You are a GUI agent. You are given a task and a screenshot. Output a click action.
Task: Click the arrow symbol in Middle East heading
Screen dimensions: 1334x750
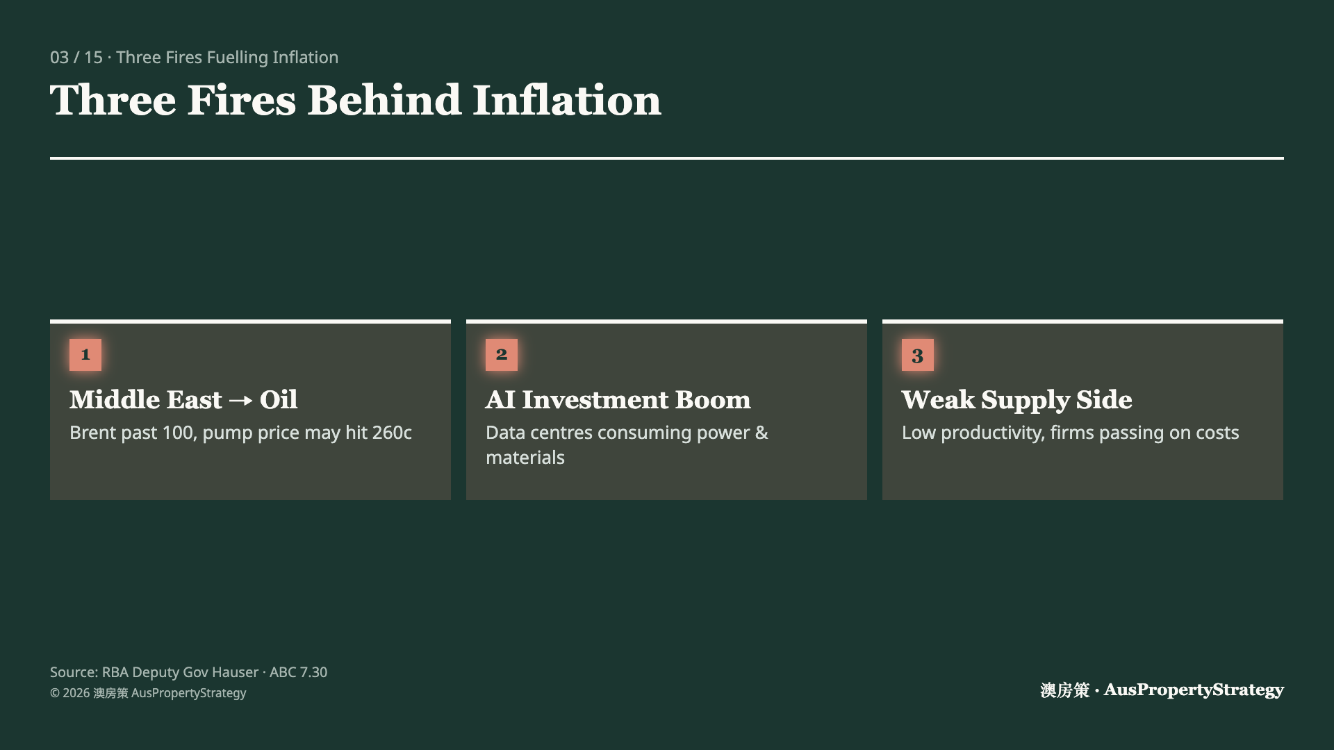[240, 401]
